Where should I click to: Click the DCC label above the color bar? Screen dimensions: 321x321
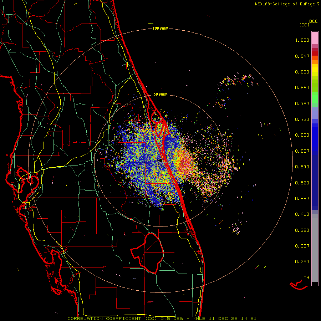[x=313, y=21]
